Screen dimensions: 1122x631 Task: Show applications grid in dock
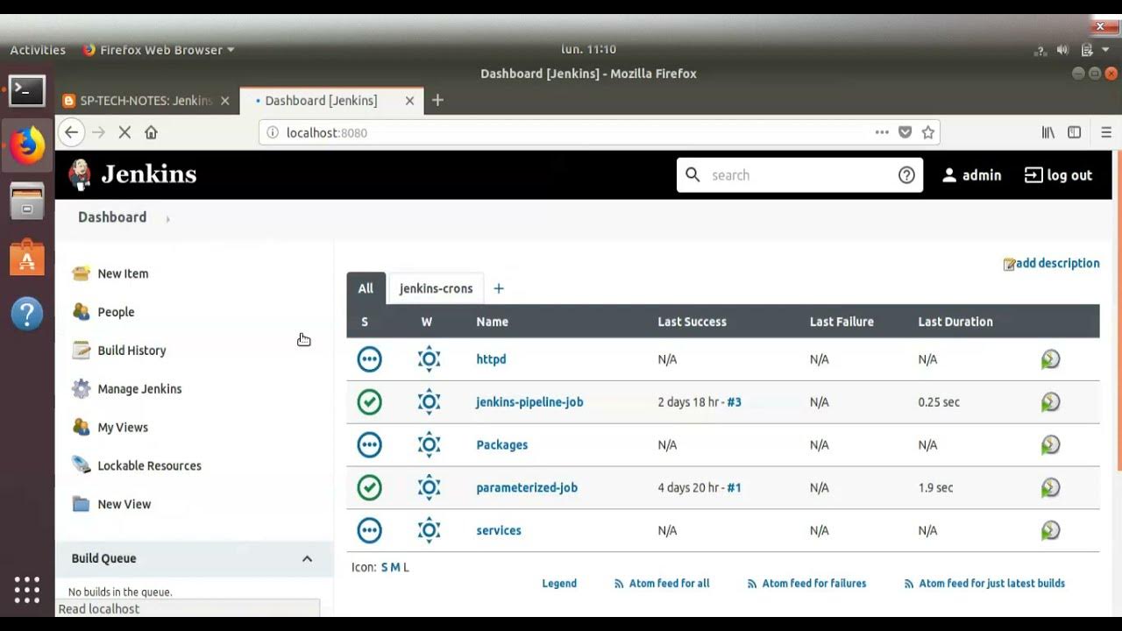click(27, 589)
